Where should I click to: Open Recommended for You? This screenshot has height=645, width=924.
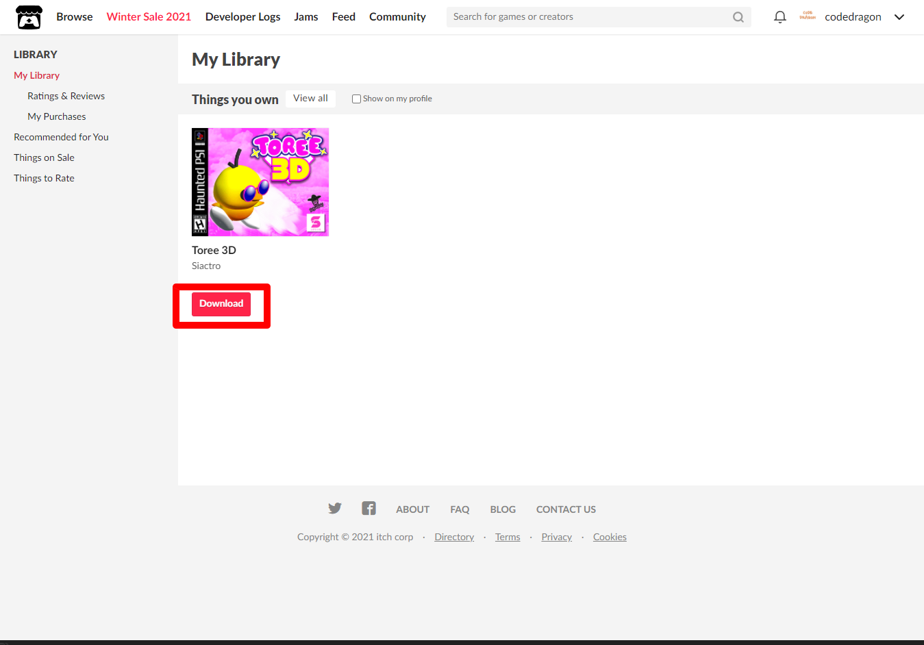tap(62, 137)
